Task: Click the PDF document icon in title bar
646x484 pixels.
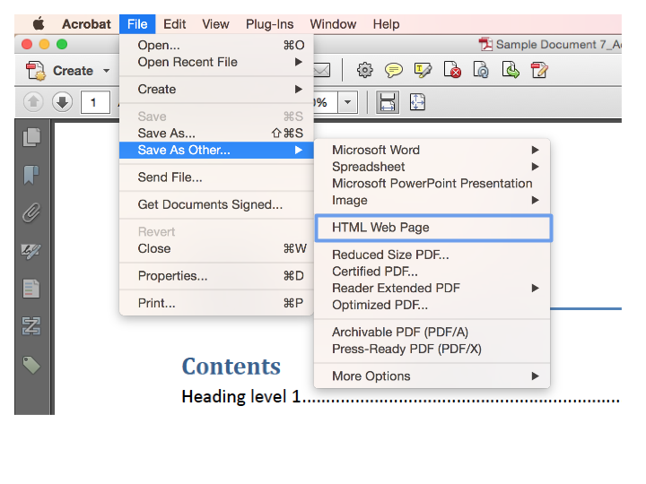Action: (x=485, y=44)
